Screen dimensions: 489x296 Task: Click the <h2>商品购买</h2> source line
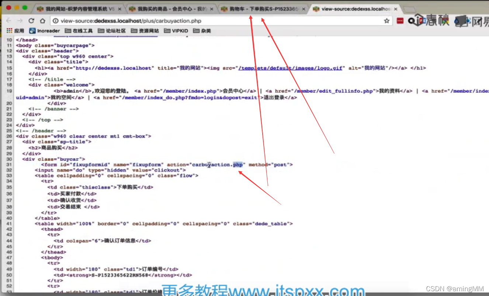point(53,148)
